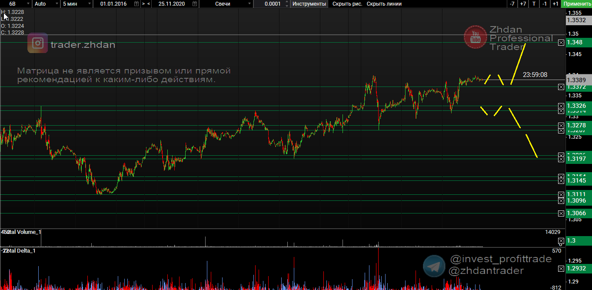The image size is (592, 290).
Task: Toggle hiding drawings with Скрыть рис.
Action: (347, 4)
